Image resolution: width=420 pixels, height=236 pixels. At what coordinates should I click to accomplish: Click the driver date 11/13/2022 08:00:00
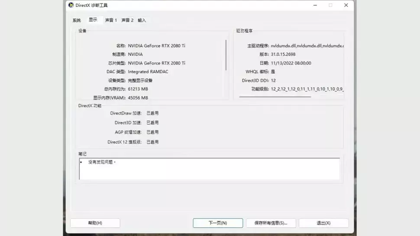[291, 63]
